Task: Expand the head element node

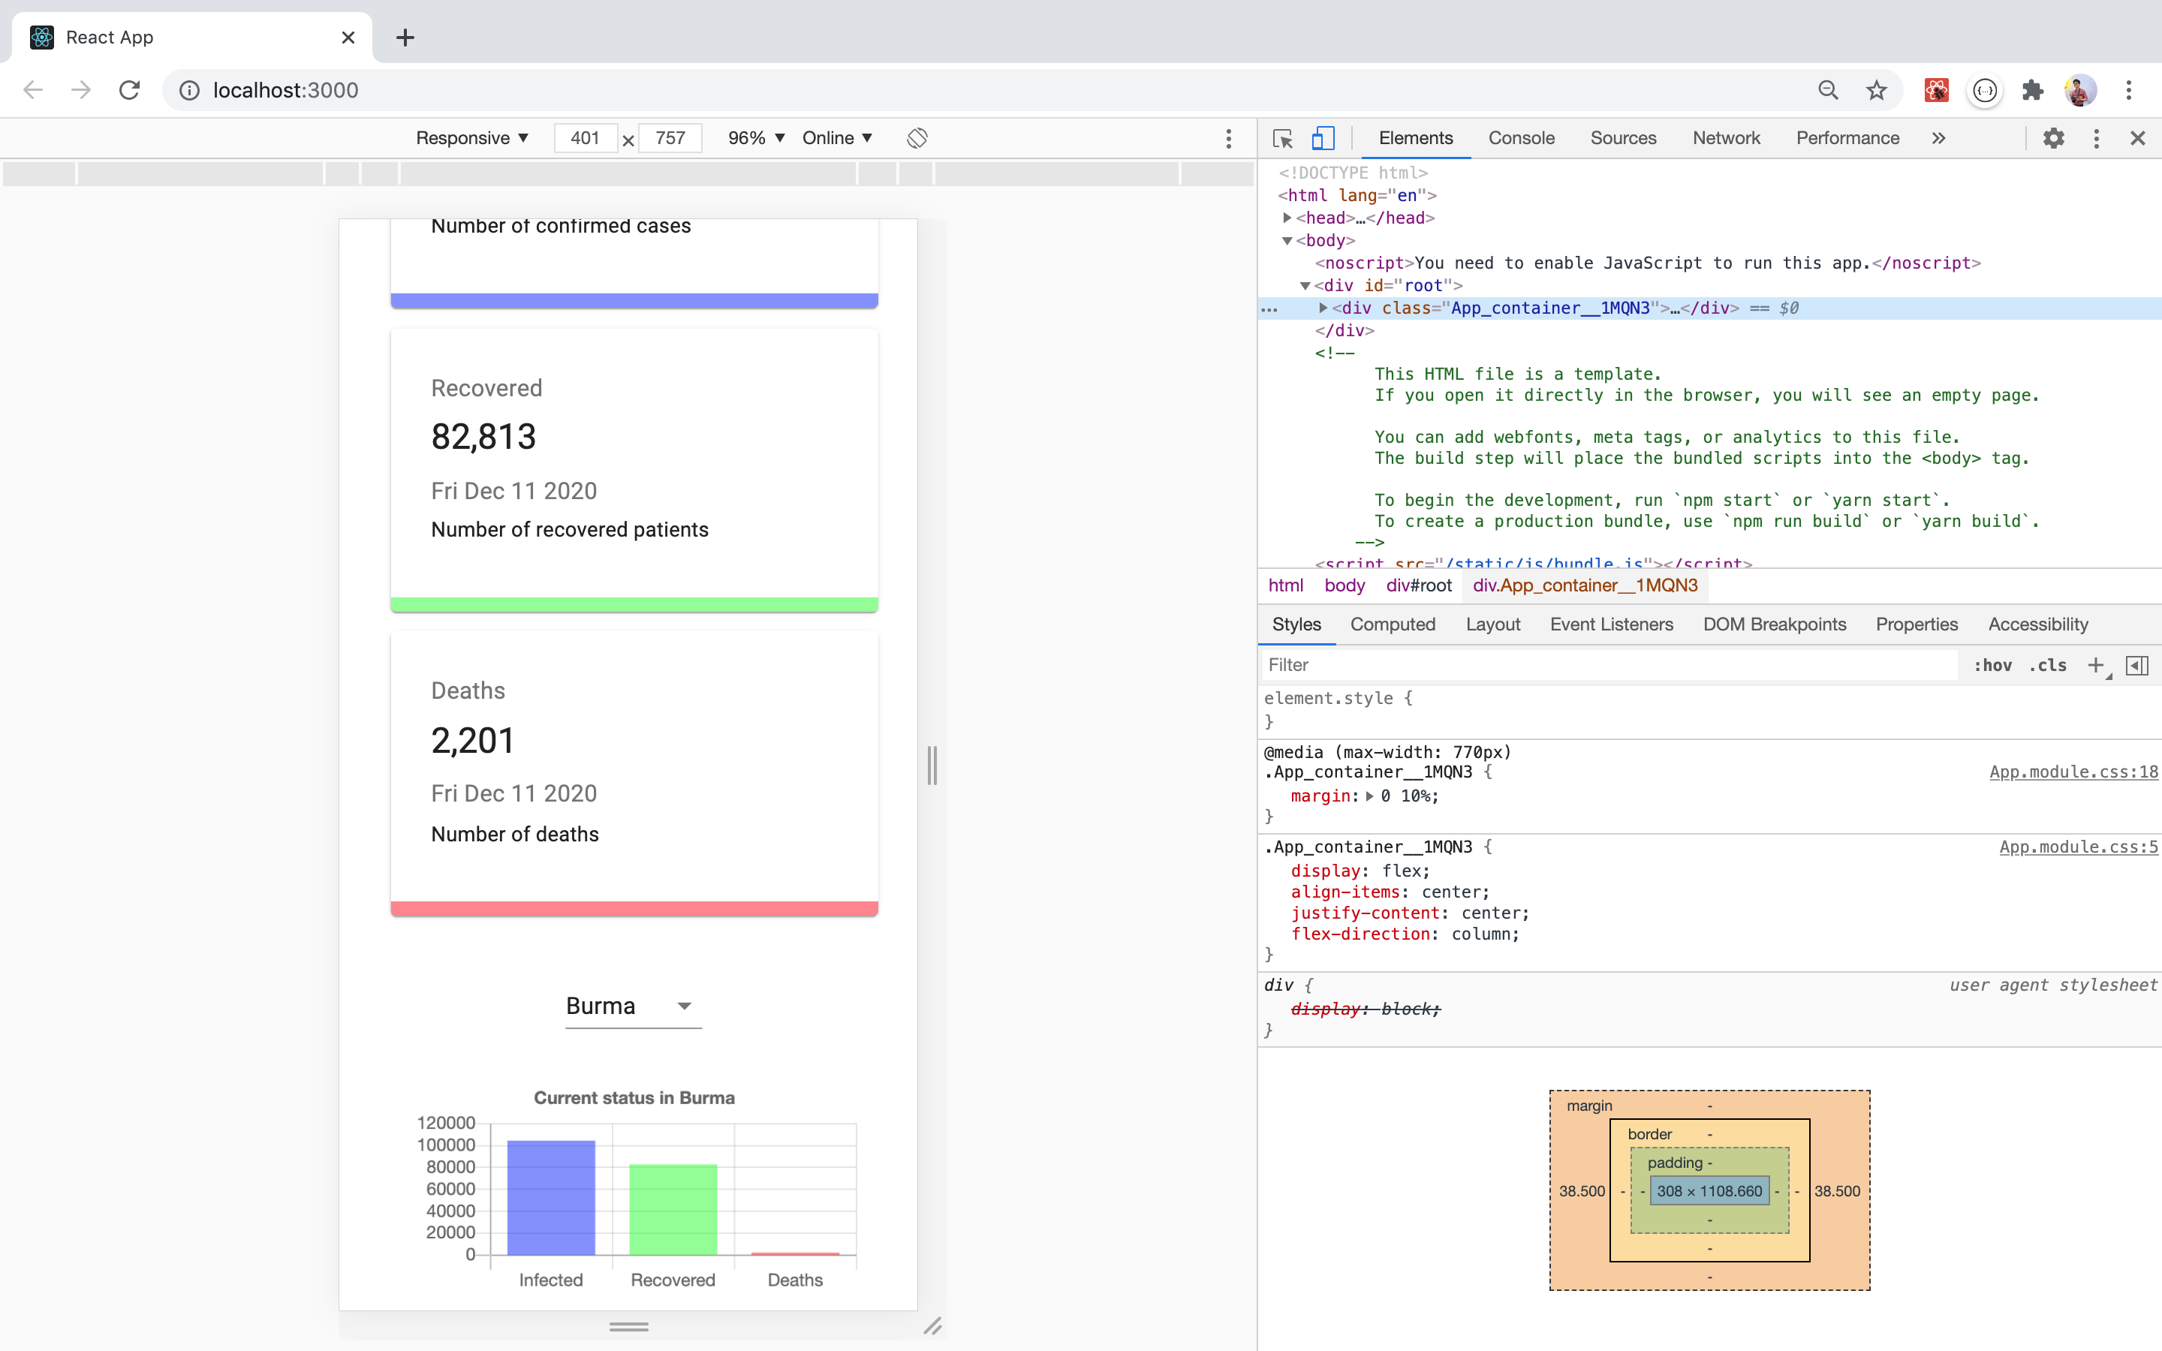Action: point(1287,218)
